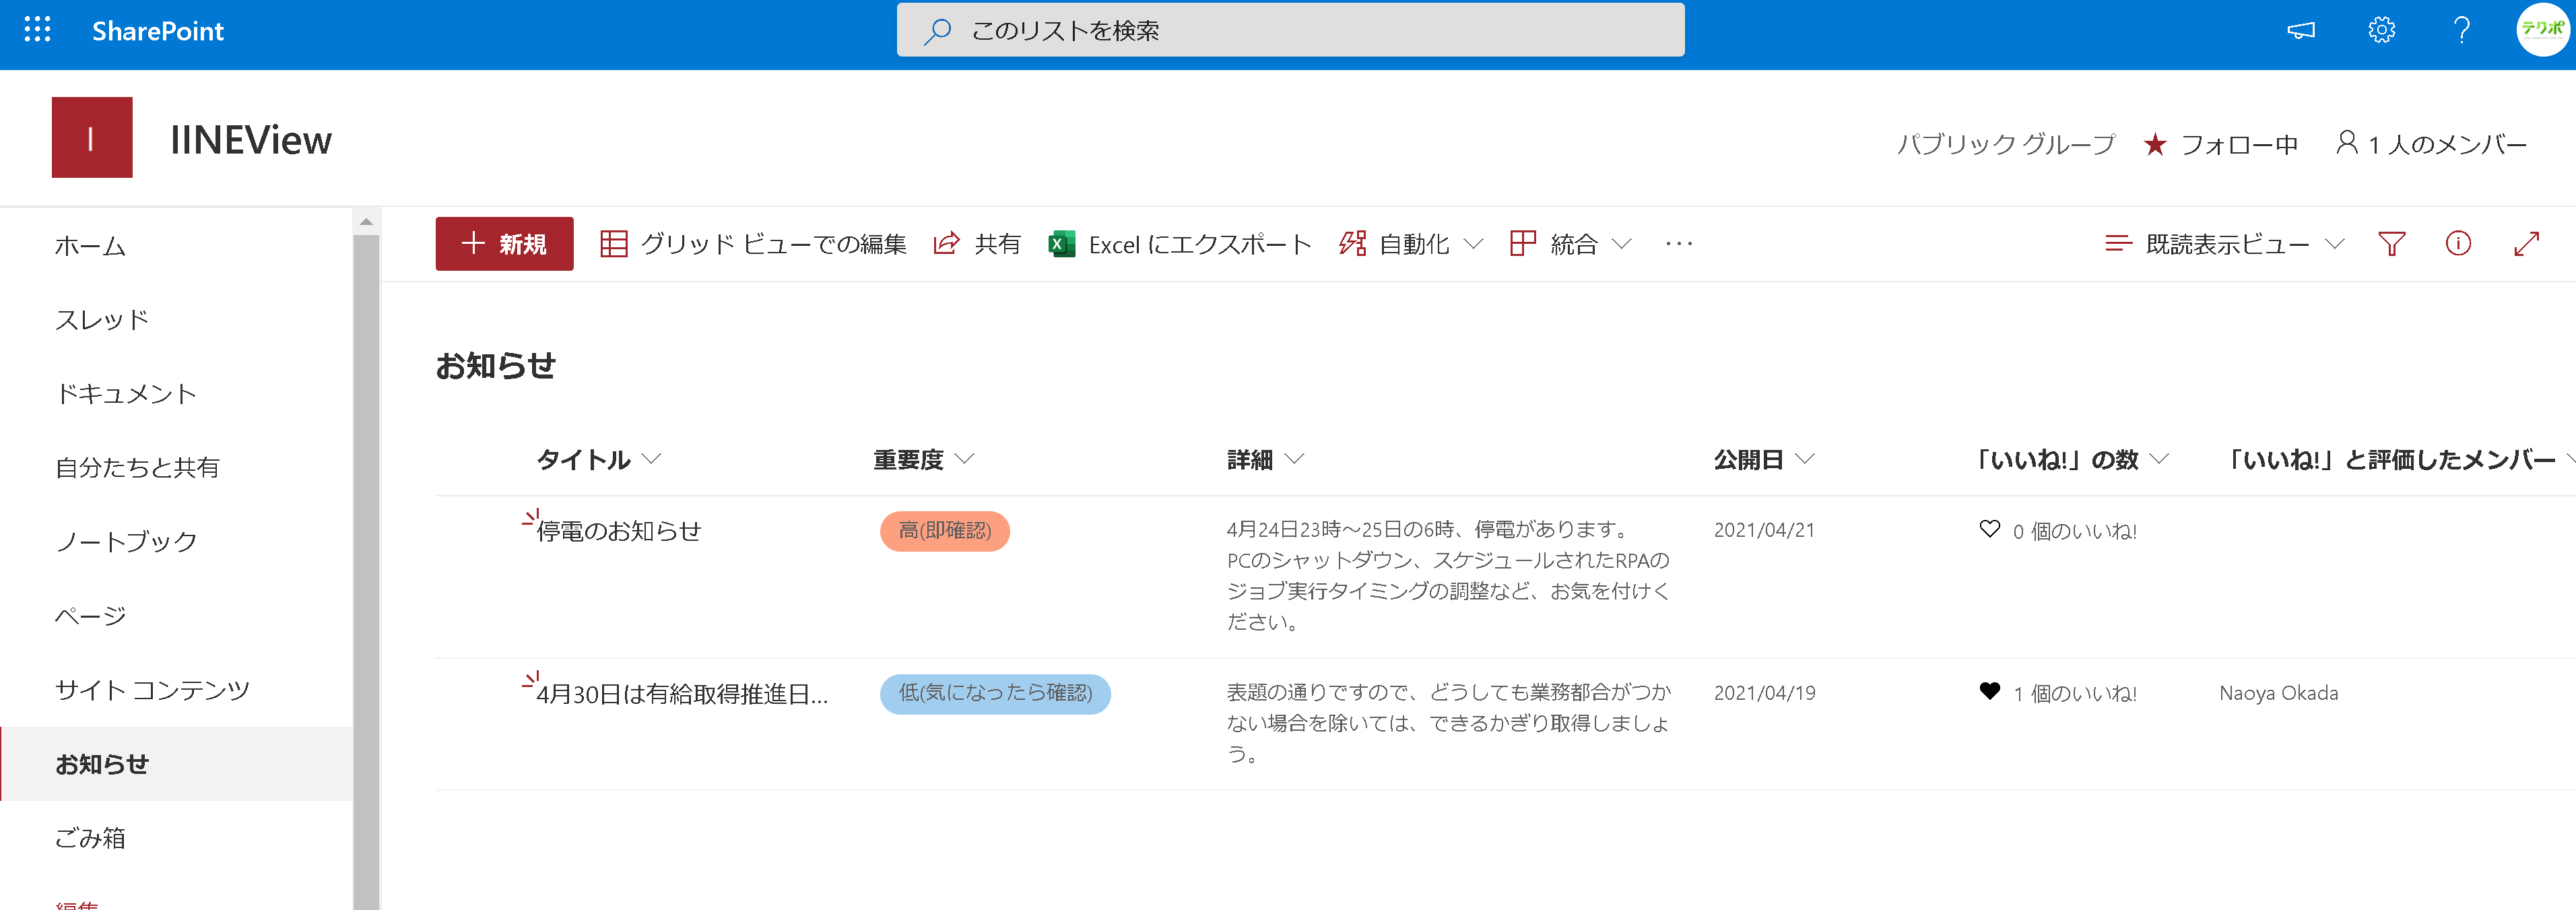Open the 重要度 column header menu
Viewport: 2576px width, 910px height.
point(922,460)
